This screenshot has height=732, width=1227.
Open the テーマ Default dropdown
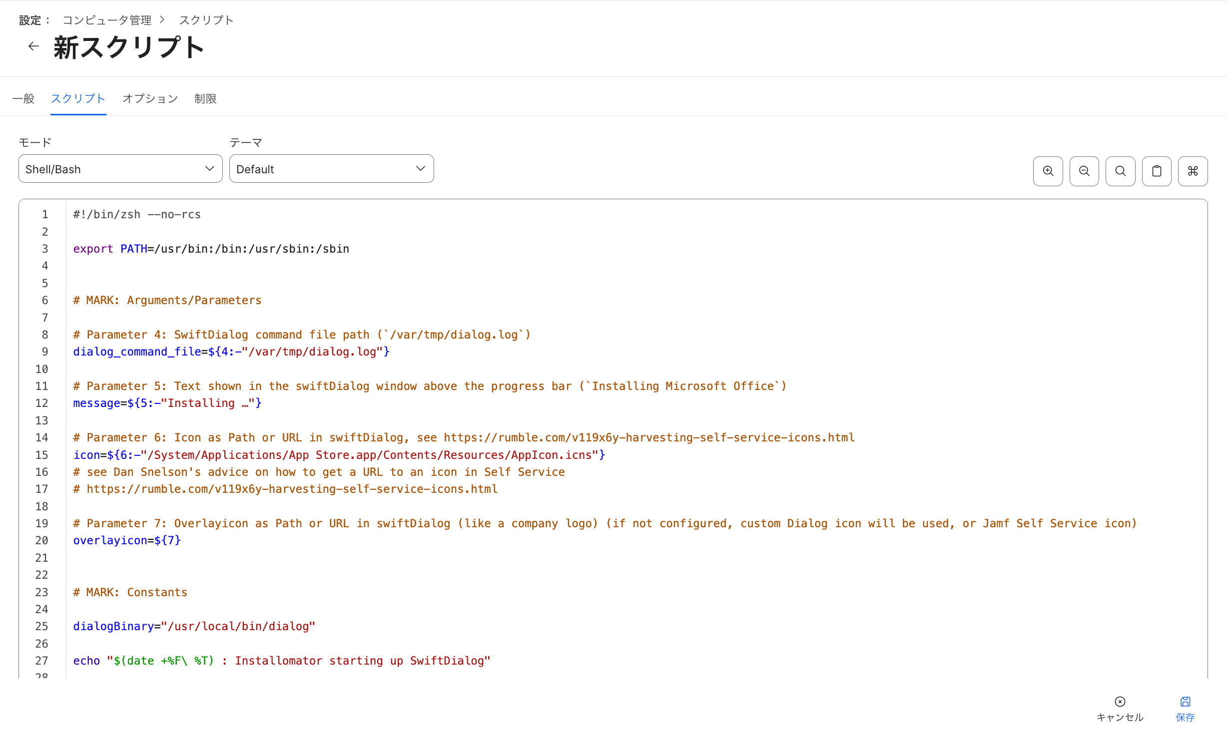(x=331, y=169)
